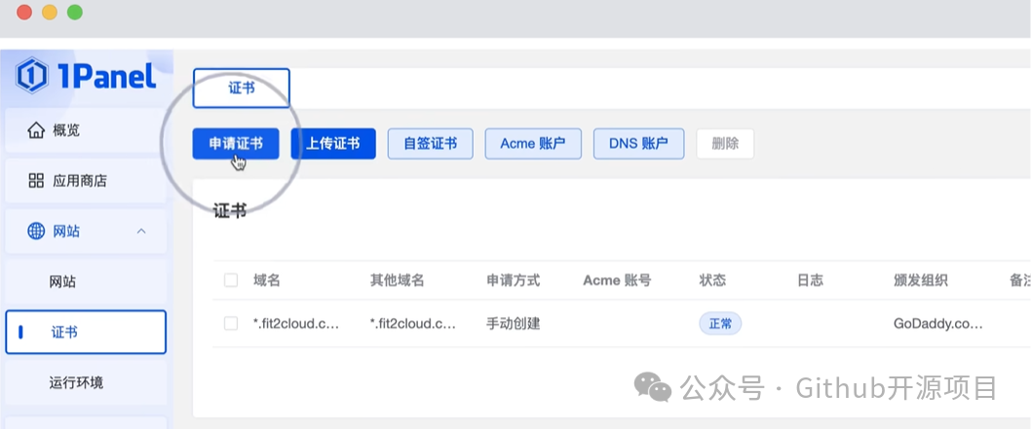Tick the checkbox for *.fit2cloud.c… certificate row
Screen dimensions: 1031x429
(x=231, y=323)
